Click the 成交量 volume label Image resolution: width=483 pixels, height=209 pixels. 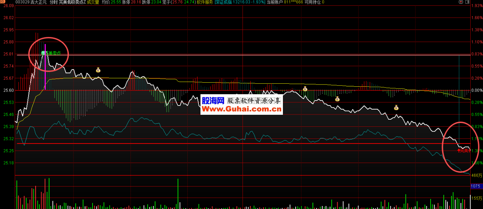93,2
